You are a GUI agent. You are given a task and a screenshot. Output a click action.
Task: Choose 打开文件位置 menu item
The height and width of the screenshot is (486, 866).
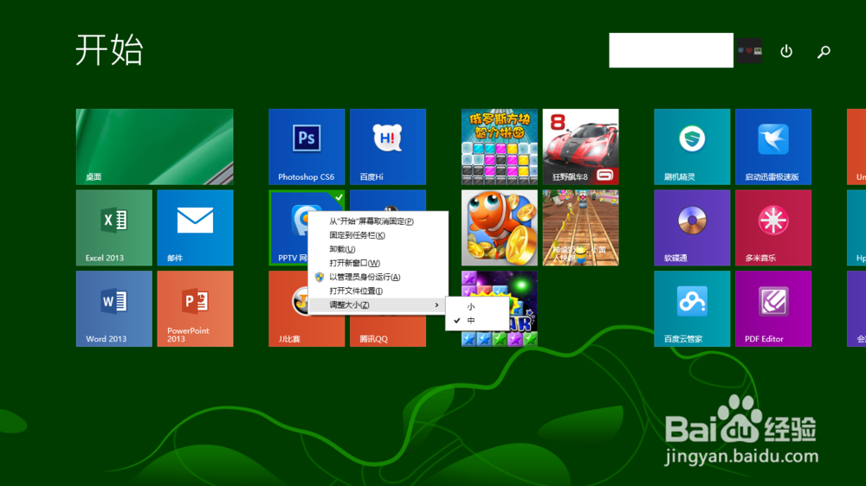click(x=378, y=291)
